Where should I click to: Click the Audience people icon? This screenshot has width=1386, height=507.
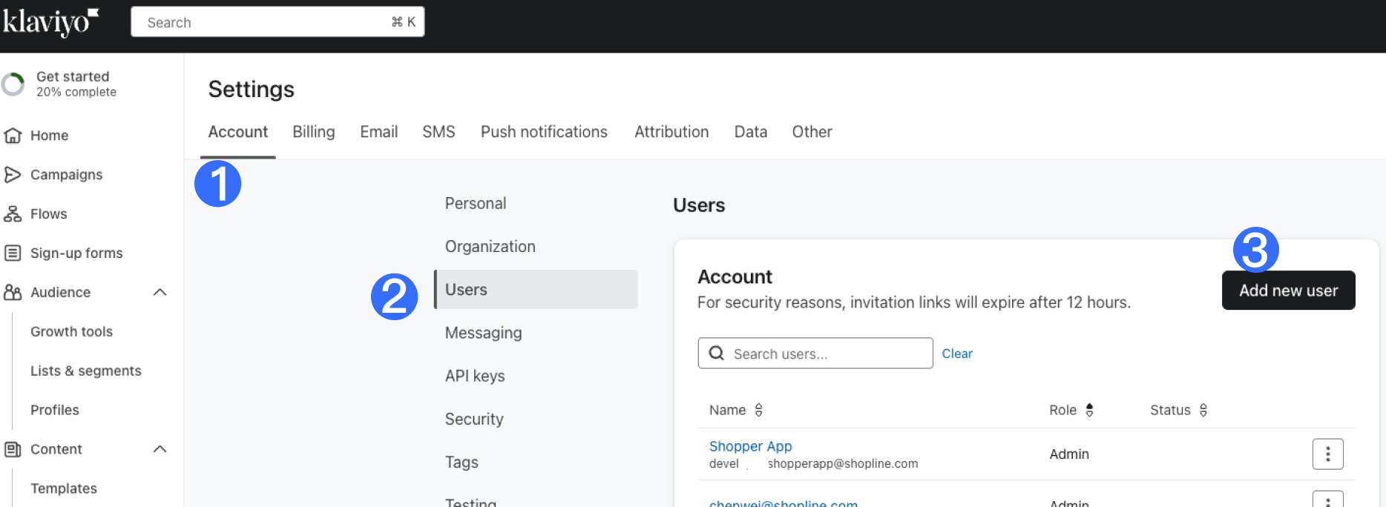pyautogui.click(x=13, y=293)
